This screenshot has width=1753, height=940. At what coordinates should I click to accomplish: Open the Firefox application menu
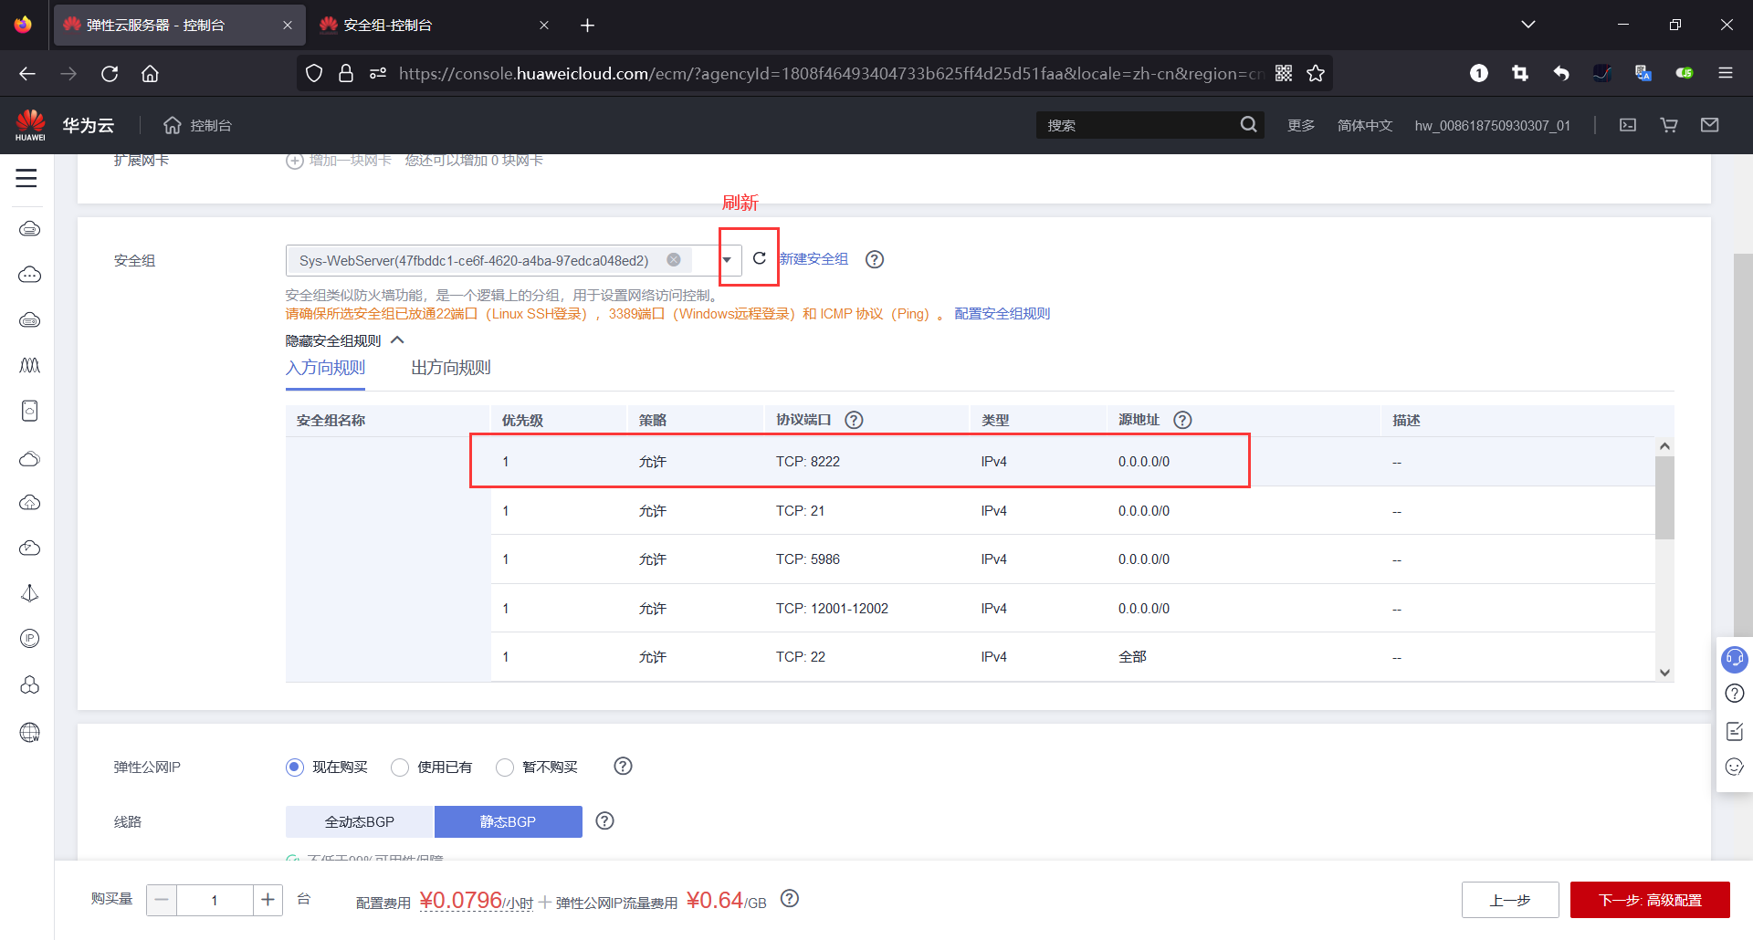(1726, 74)
